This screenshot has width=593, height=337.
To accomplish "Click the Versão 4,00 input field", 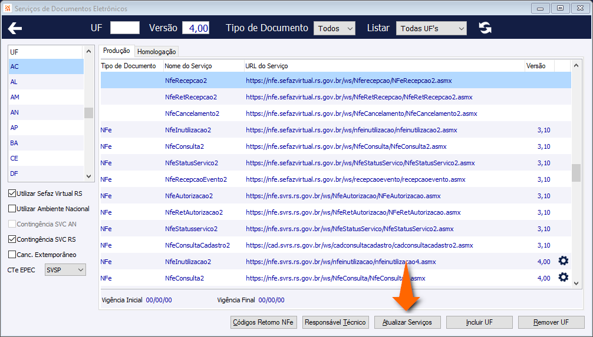I will coord(196,28).
